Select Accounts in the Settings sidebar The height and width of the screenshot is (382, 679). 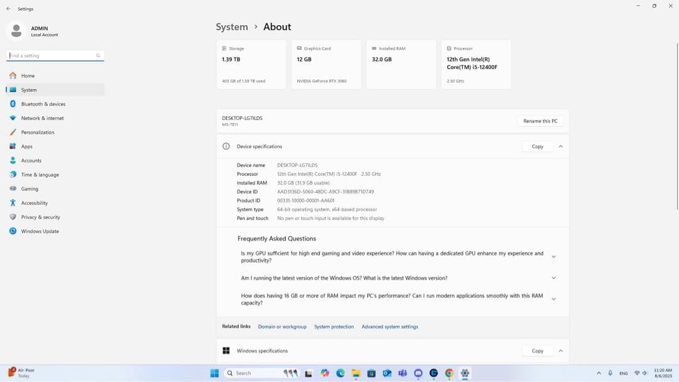pyautogui.click(x=31, y=160)
